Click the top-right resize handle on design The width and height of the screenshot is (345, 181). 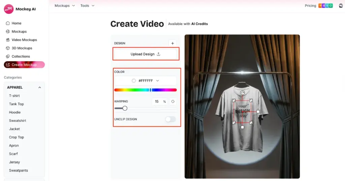(251, 101)
